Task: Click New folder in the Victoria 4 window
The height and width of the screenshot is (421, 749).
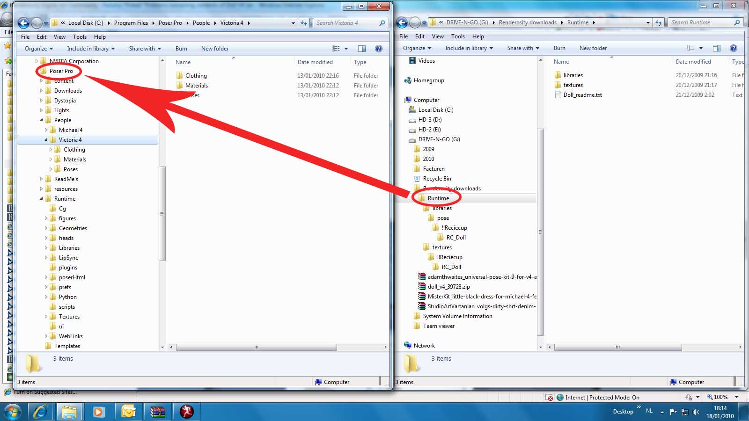Action: pos(215,49)
